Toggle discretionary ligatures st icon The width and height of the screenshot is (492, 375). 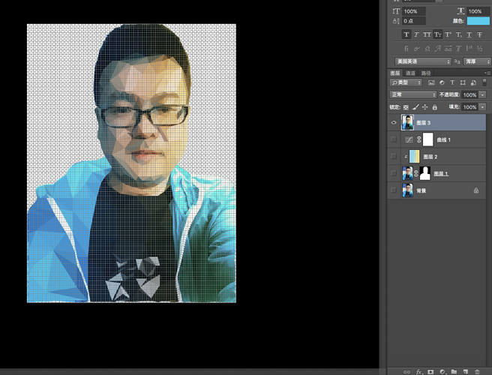427,48
